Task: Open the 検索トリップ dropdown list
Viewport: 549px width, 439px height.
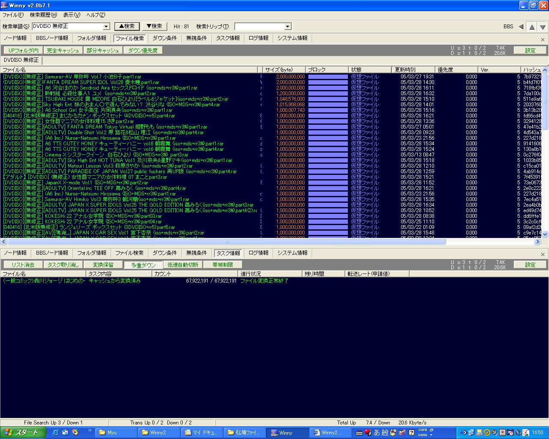Action: tap(288, 27)
